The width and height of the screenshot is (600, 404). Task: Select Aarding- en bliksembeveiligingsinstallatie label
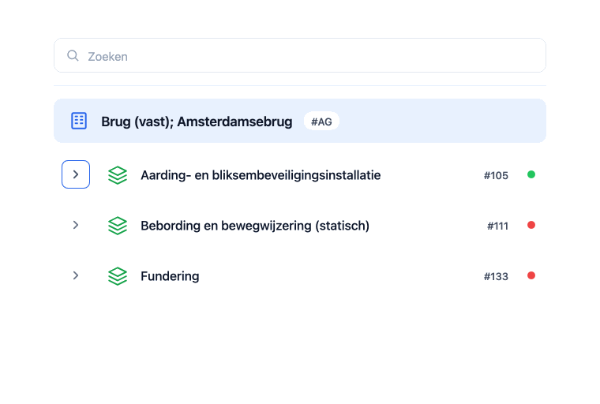point(261,175)
